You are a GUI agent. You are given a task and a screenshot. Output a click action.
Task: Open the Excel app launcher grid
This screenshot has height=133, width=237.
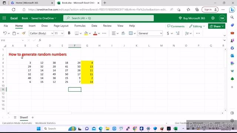[4, 18]
